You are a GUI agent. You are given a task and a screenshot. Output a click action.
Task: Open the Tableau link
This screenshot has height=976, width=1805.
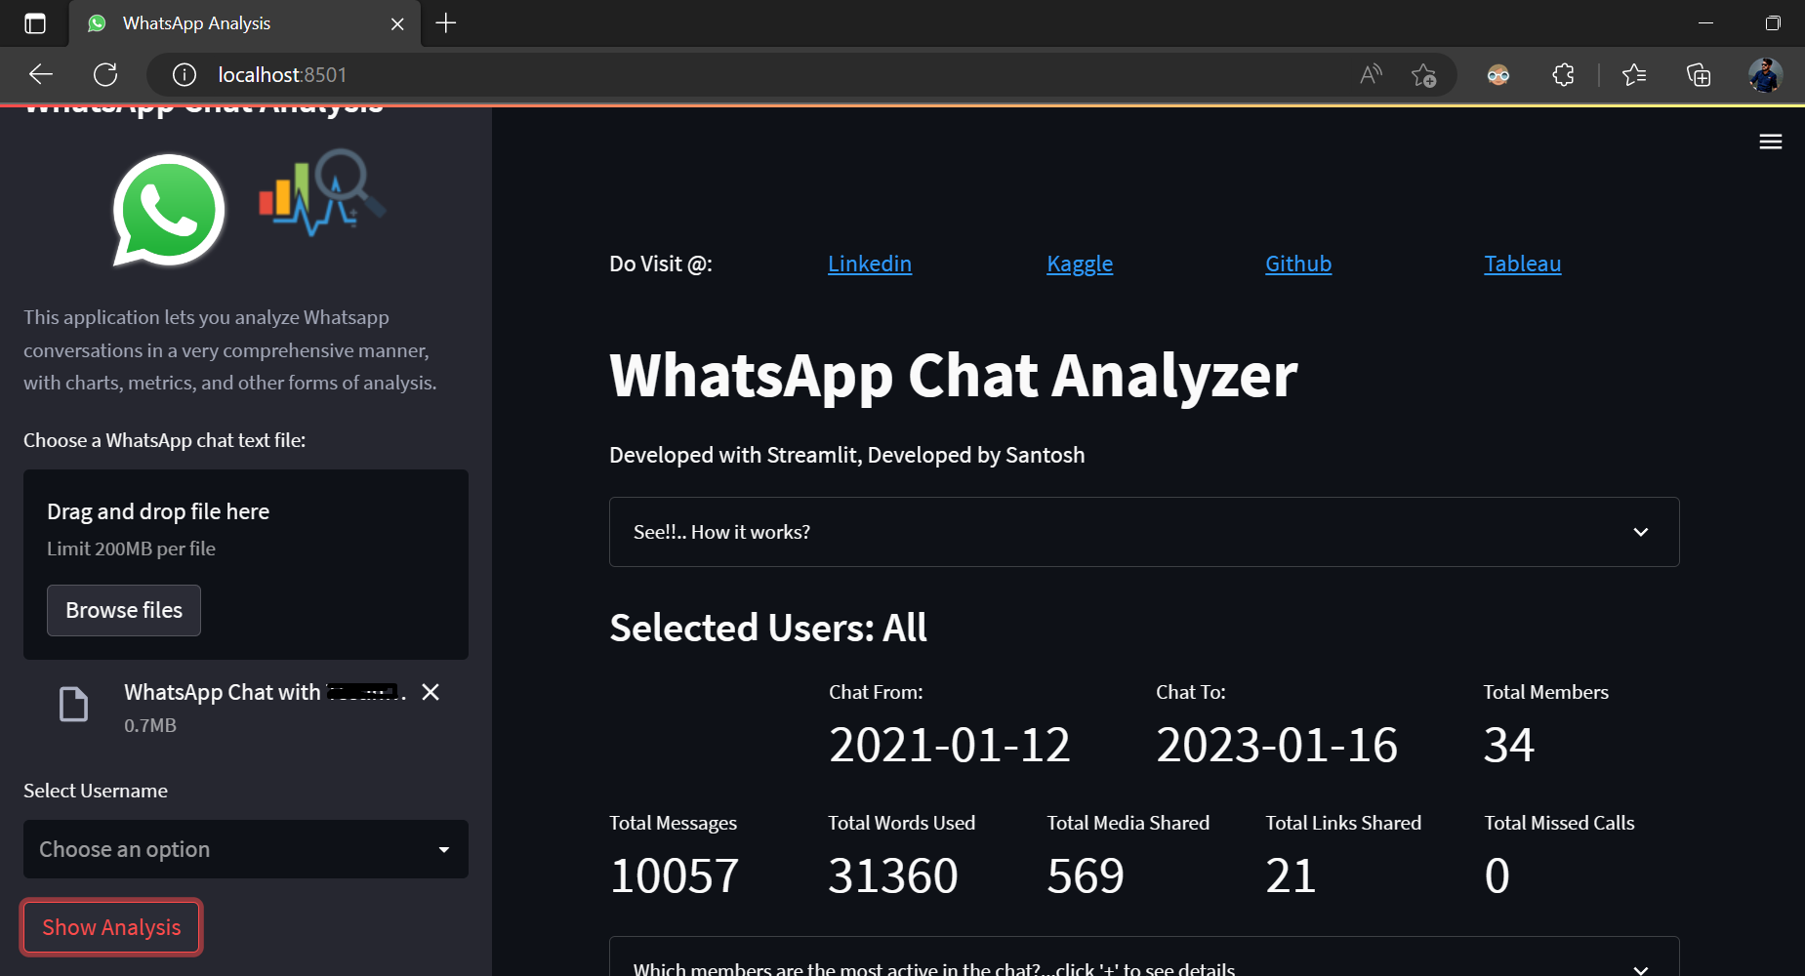(x=1523, y=264)
